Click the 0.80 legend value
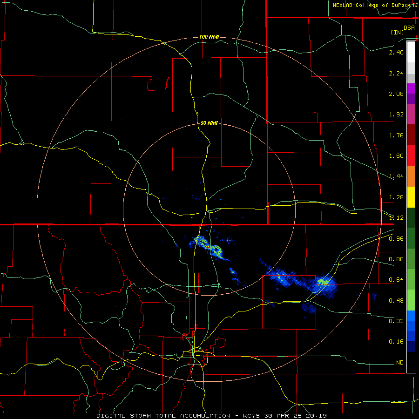 396,259
